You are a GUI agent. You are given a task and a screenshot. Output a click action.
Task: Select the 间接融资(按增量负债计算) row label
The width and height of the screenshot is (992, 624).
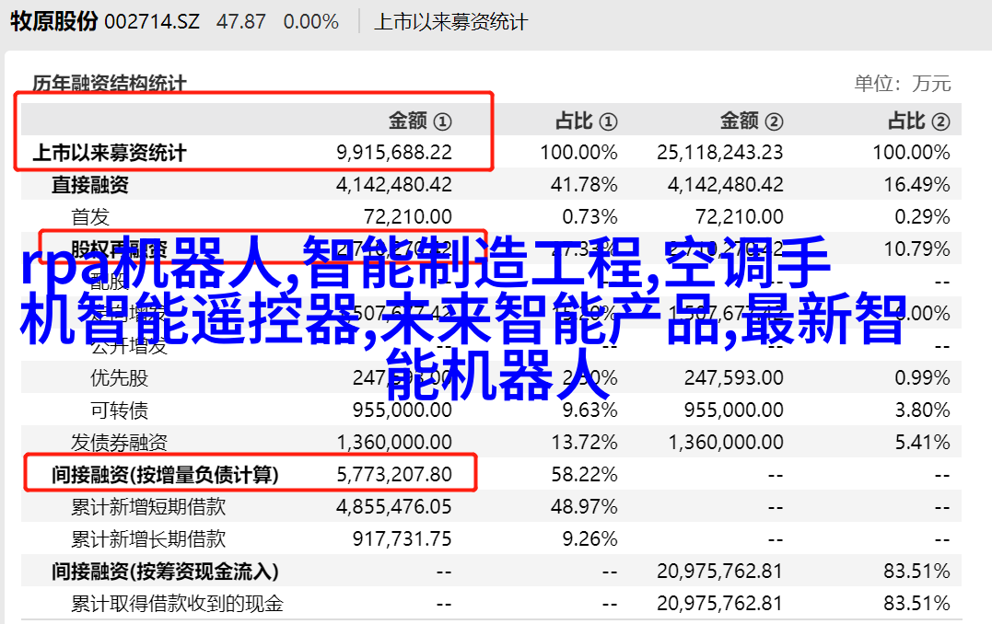(x=165, y=475)
